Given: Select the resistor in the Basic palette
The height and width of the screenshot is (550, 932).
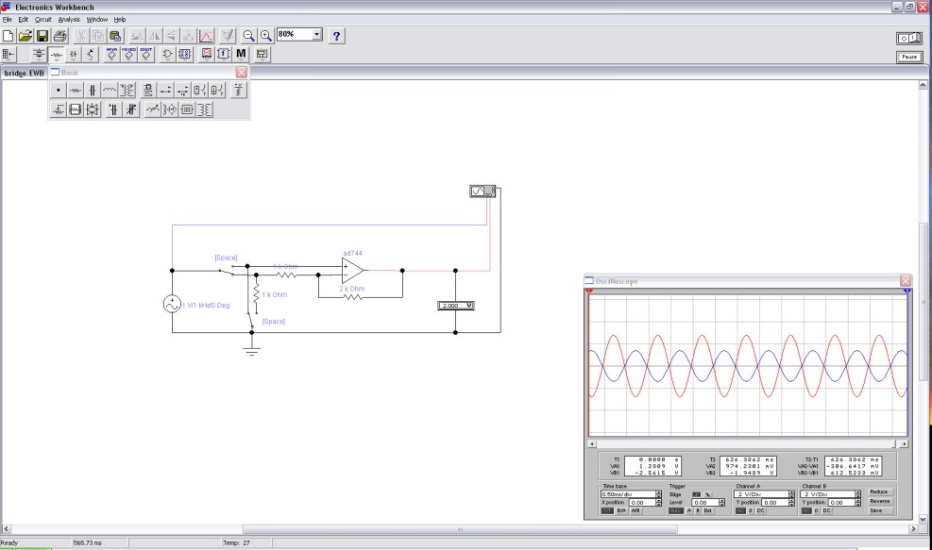Looking at the screenshot, I should coord(75,91).
